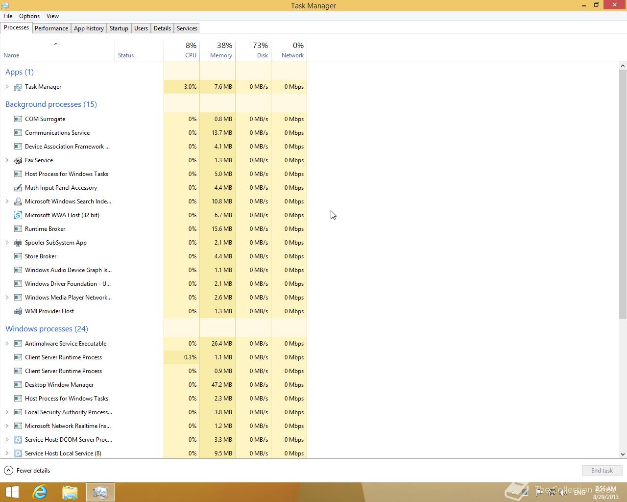Click the Microsoft WWA Host Skype icon

coord(18,215)
